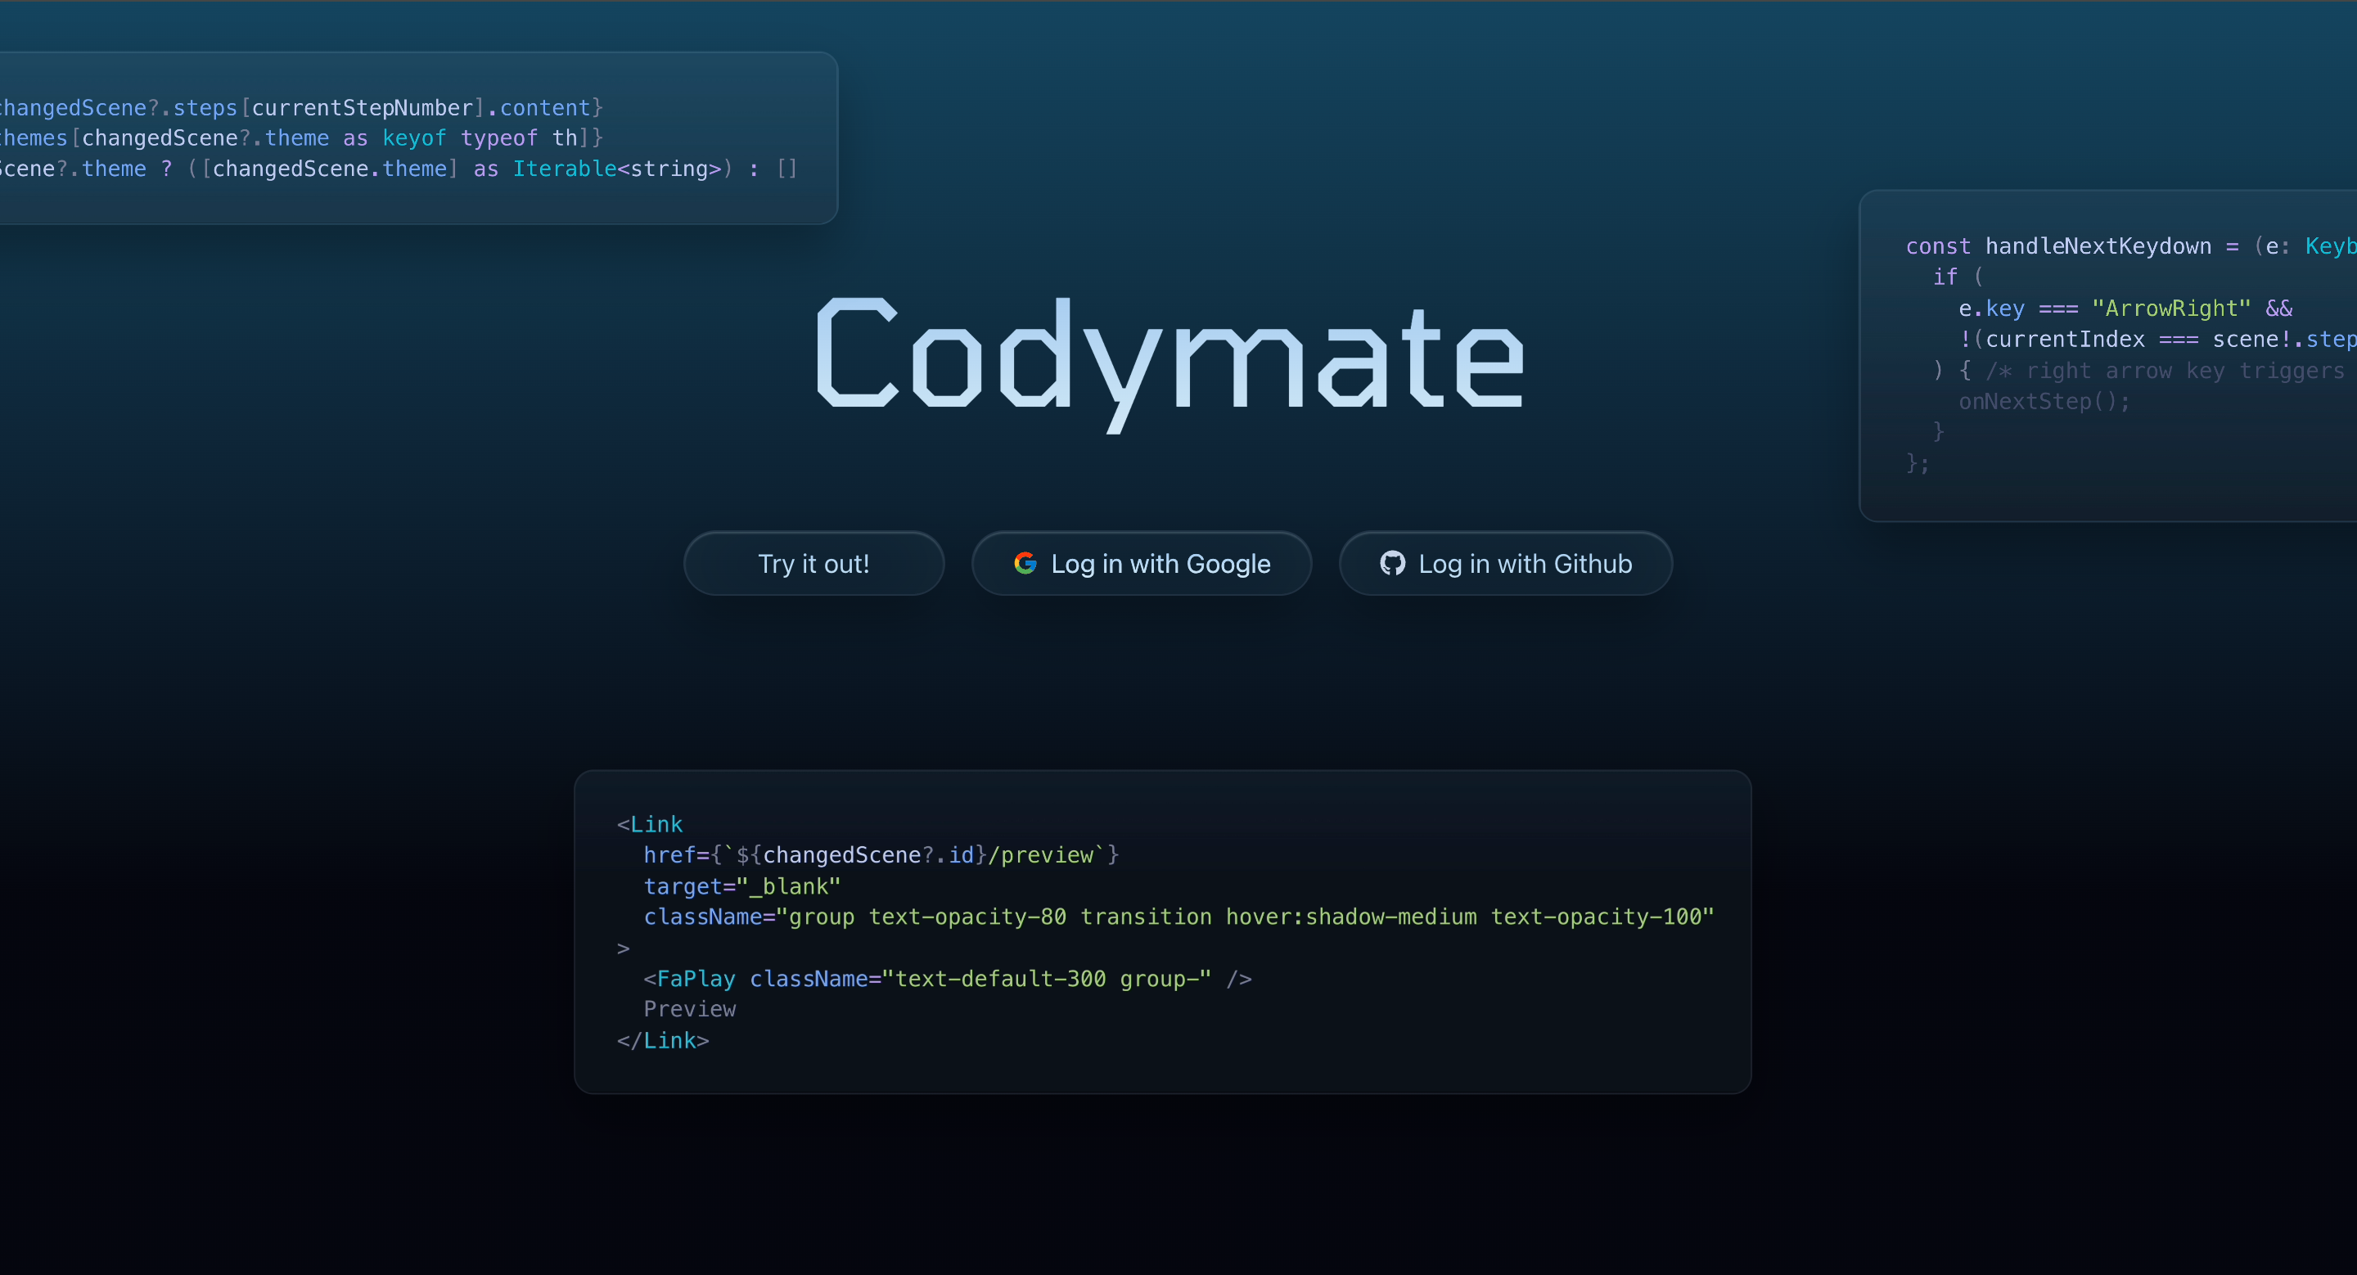Click Log in with Github button
This screenshot has height=1275, width=2357.
(1504, 562)
